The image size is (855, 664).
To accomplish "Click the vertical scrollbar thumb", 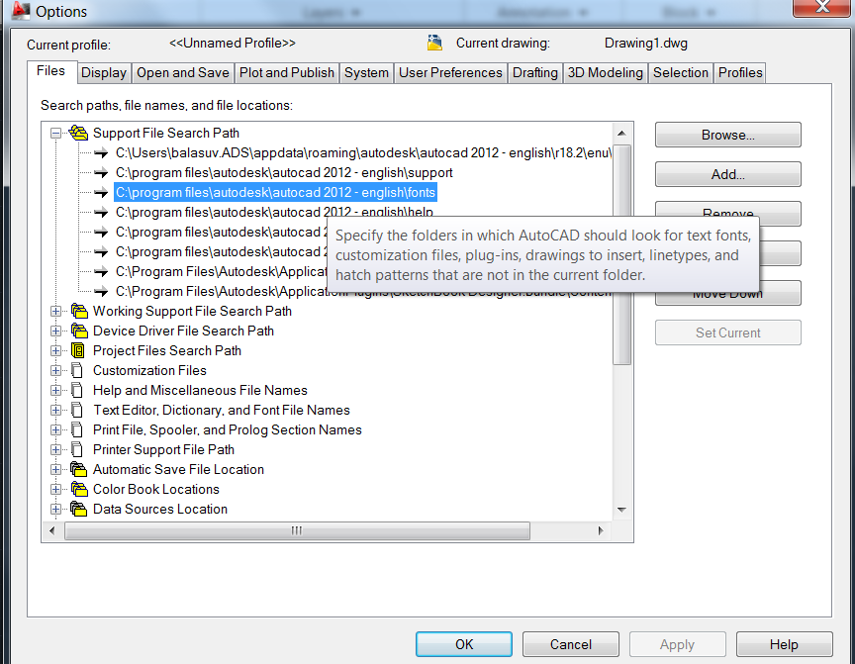I will click(621, 254).
